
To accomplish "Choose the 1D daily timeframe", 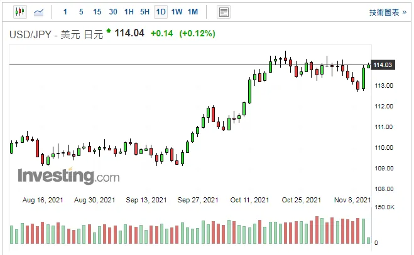I will click(161, 12).
